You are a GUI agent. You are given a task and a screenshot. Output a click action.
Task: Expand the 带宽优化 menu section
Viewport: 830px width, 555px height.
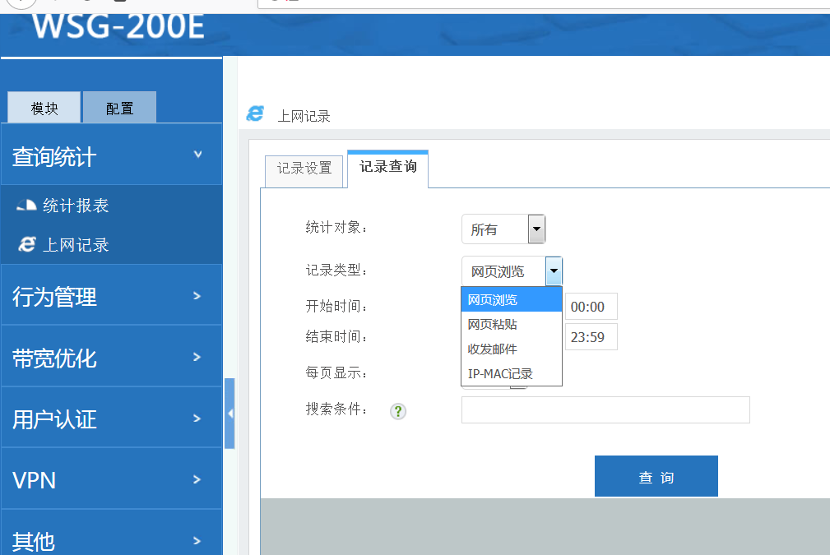pos(111,358)
